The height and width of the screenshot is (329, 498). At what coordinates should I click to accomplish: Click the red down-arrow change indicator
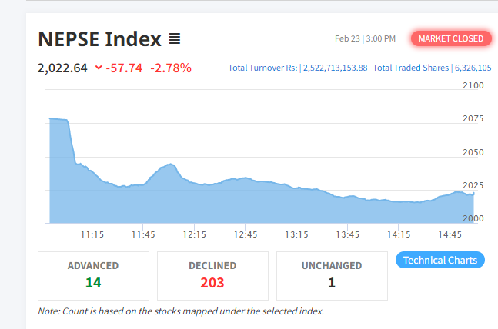pyautogui.click(x=99, y=68)
